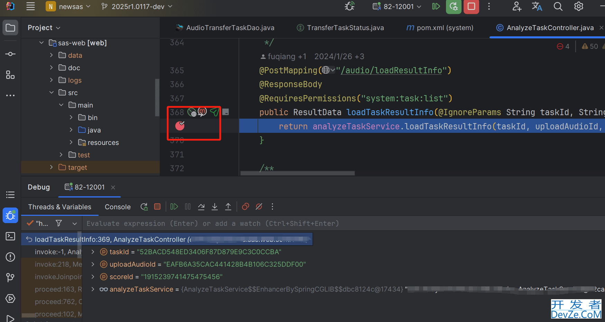This screenshot has width=605, height=322.
Task: Expand the logs folder
Action: pyautogui.click(x=51, y=80)
